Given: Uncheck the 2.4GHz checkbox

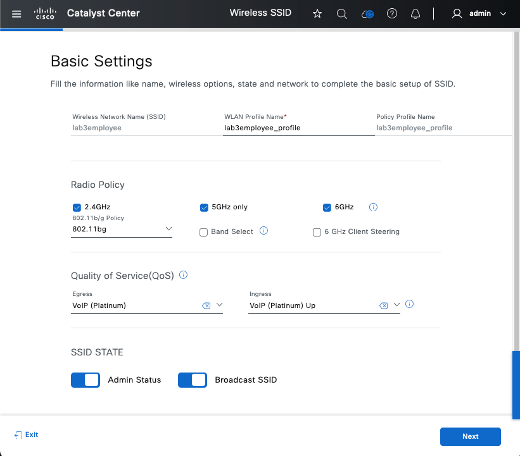Looking at the screenshot, I should coord(77,207).
